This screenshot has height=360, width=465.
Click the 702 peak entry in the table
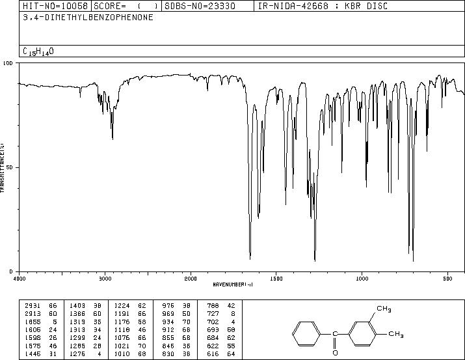point(221,322)
